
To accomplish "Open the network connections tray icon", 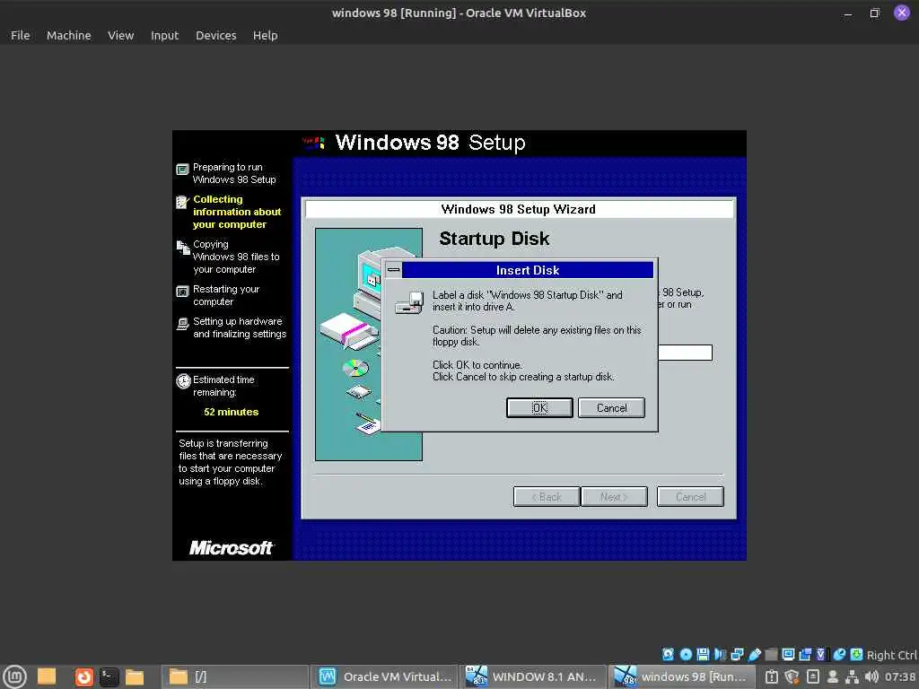I will click(x=853, y=676).
